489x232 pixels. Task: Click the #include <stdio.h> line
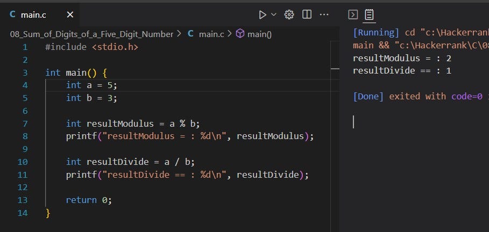click(x=91, y=47)
